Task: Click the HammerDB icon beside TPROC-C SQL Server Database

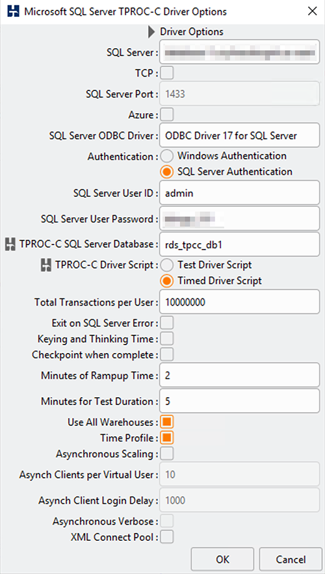Action: [x=10, y=244]
